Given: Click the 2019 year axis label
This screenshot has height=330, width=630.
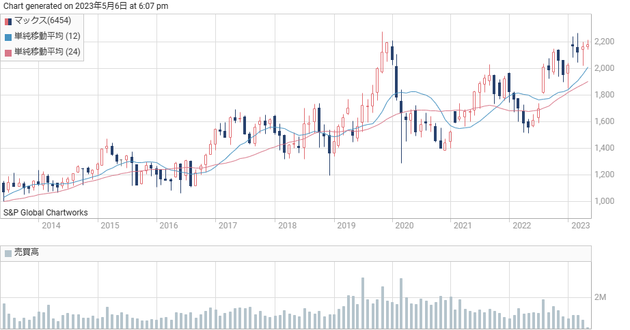Looking at the screenshot, I should click(346, 226).
